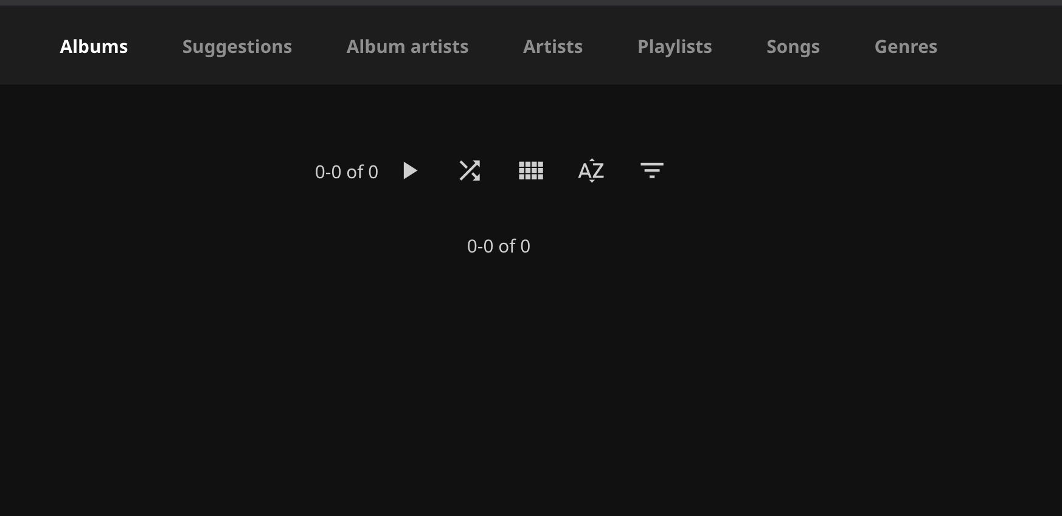The image size is (1062, 516).
Task: Click the crossed-arrows shuffle icon
Action: pyautogui.click(x=470, y=171)
